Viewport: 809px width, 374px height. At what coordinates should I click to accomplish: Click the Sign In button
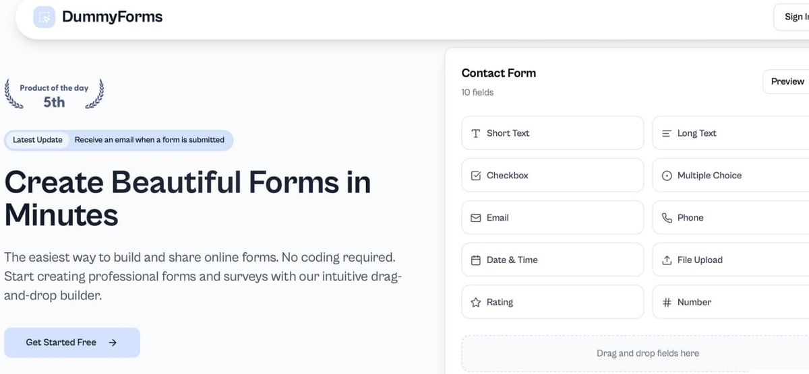pyautogui.click(x=796, y=17)
